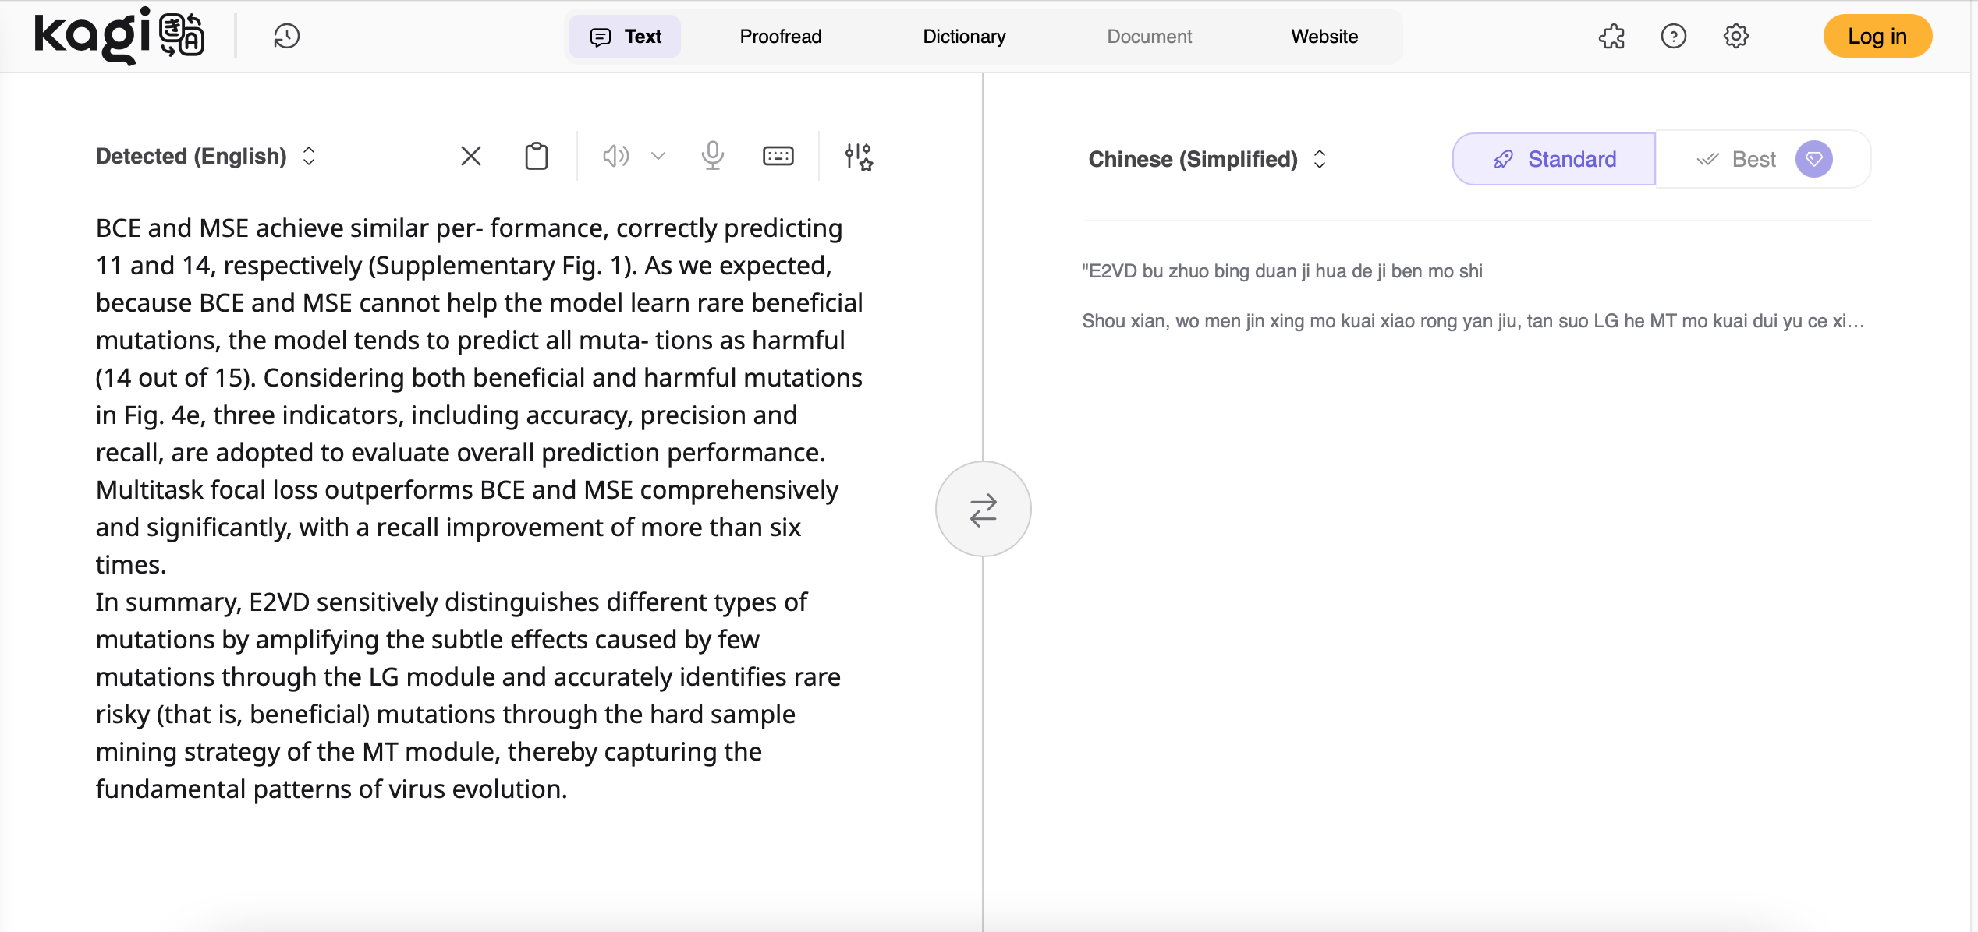Paste from clipboard icon
This screenshot has height=932, width=1978.
(537, 156)
